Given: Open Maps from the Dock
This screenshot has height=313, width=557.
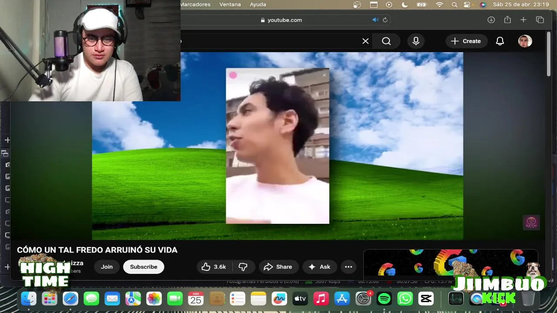Looking at the screenshot, I should point(133,299).
